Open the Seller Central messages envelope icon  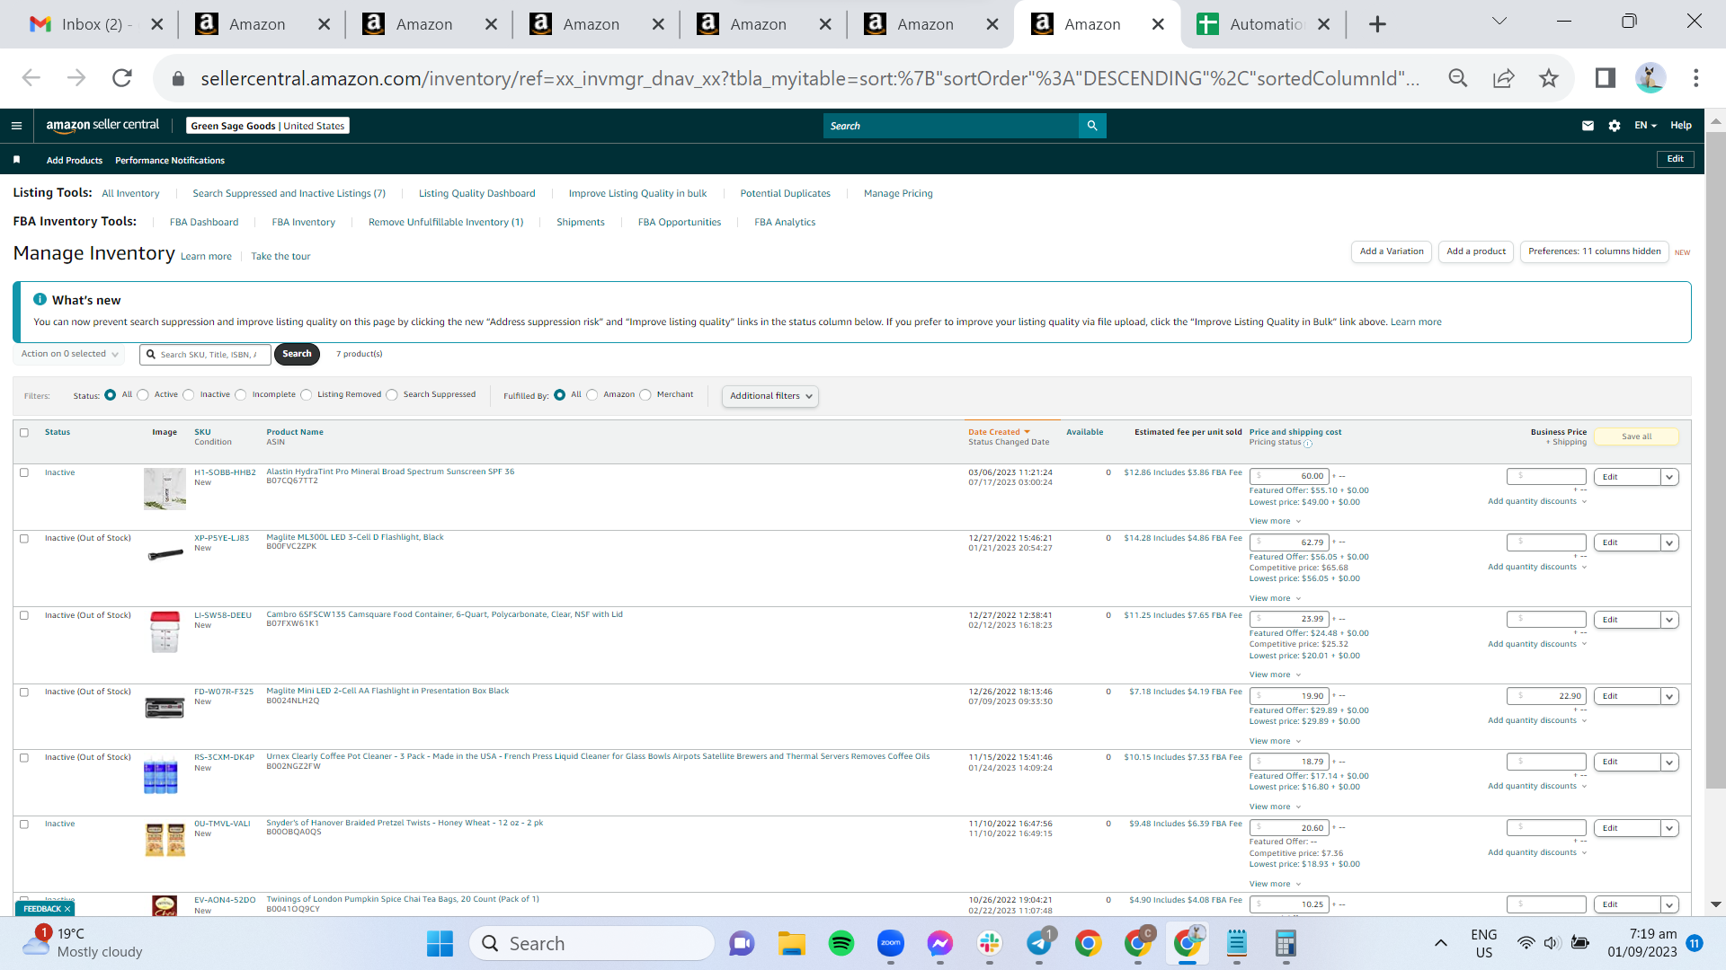pos(1588,126)
